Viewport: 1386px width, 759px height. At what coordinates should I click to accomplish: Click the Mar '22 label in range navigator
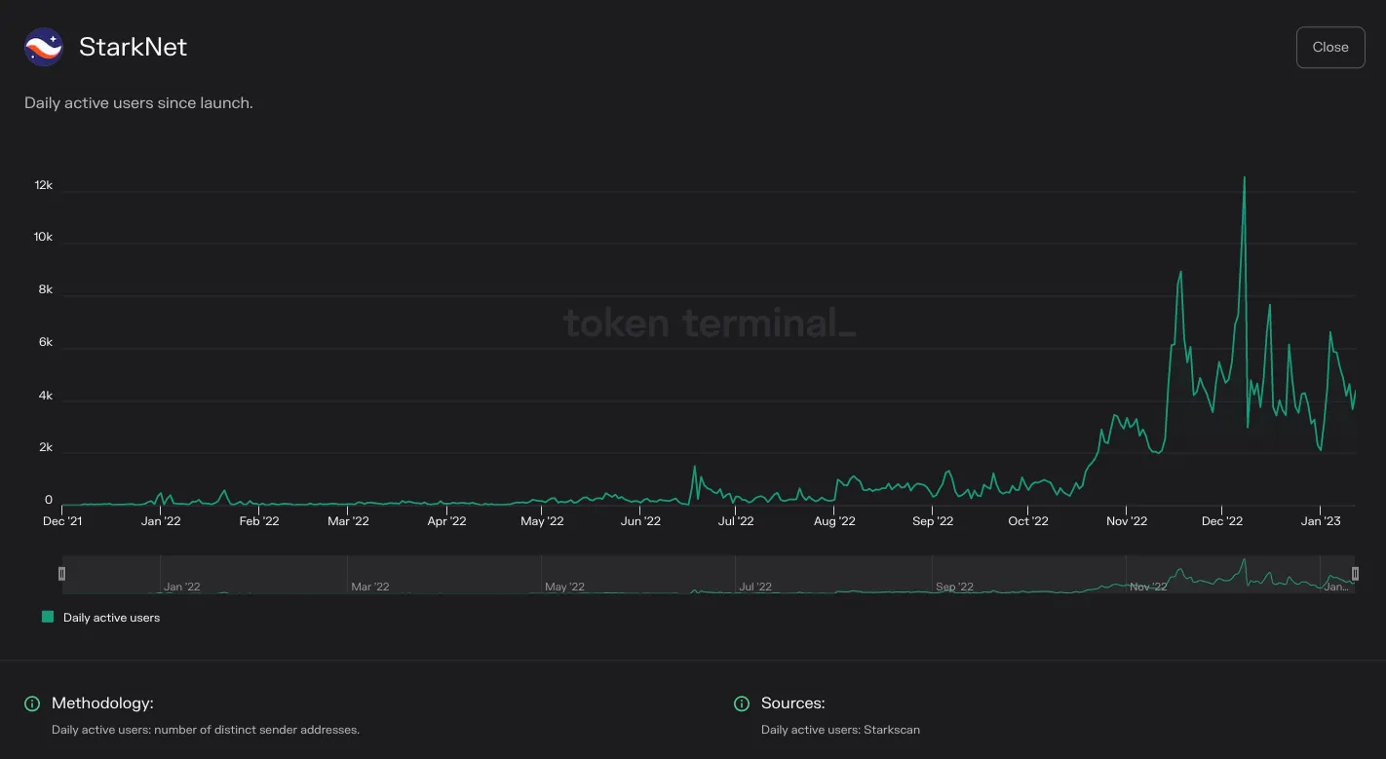pyautogui.click(x=369, y=587)
